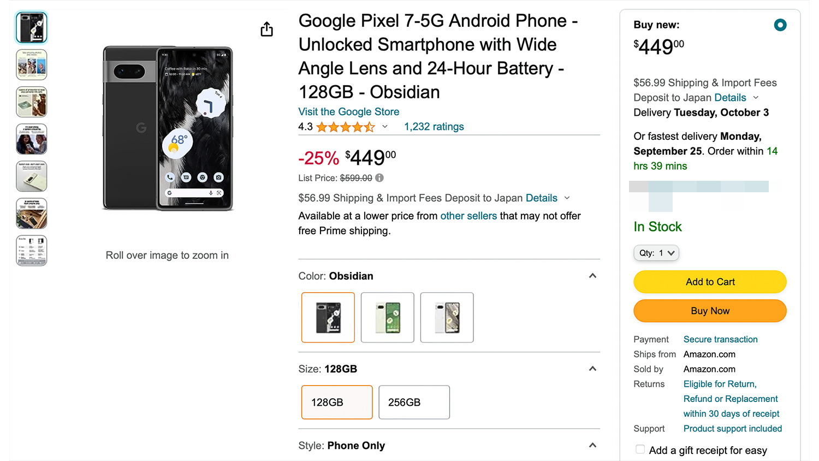This screenshot has width=819, height=461.
Task: Choose the white Snow color swatch
Action: pyautogui.click(x=447, y=317)
